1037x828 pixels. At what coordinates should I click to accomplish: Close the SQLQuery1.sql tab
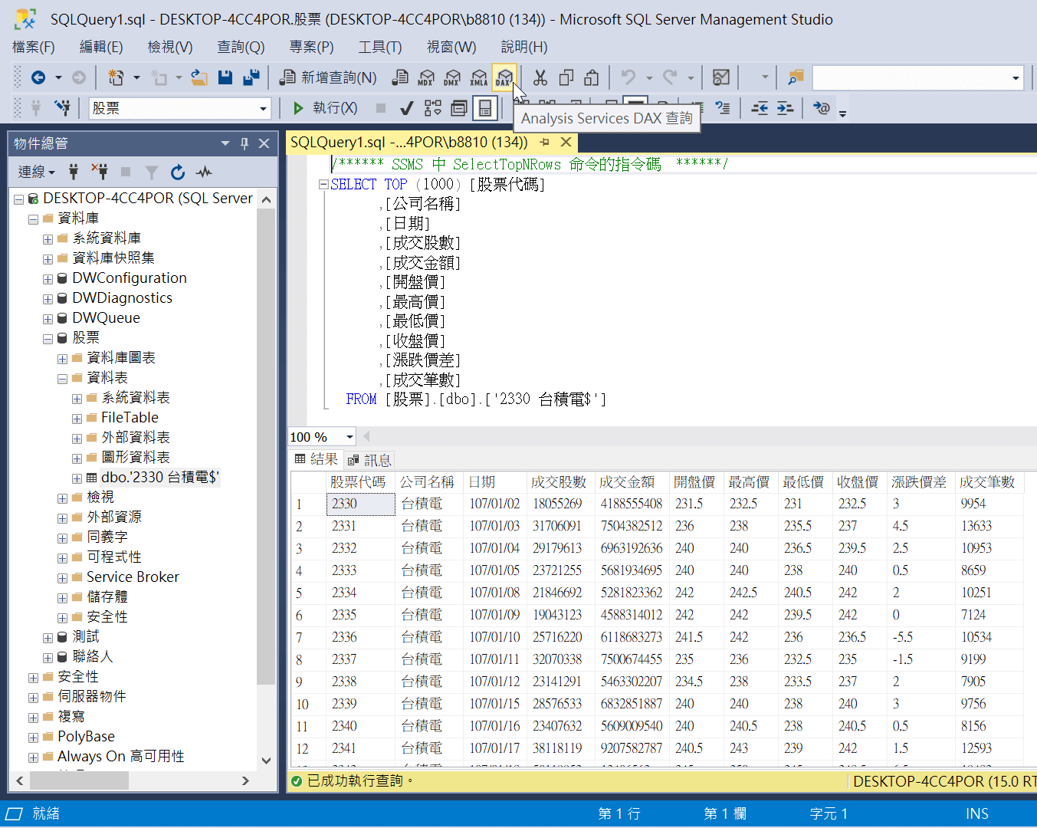coord(566,142)
